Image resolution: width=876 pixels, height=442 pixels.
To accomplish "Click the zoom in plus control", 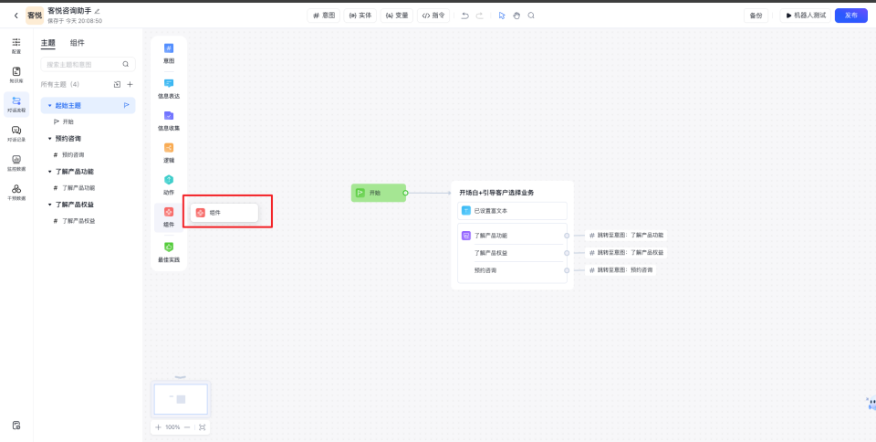I will click(158, 427).
